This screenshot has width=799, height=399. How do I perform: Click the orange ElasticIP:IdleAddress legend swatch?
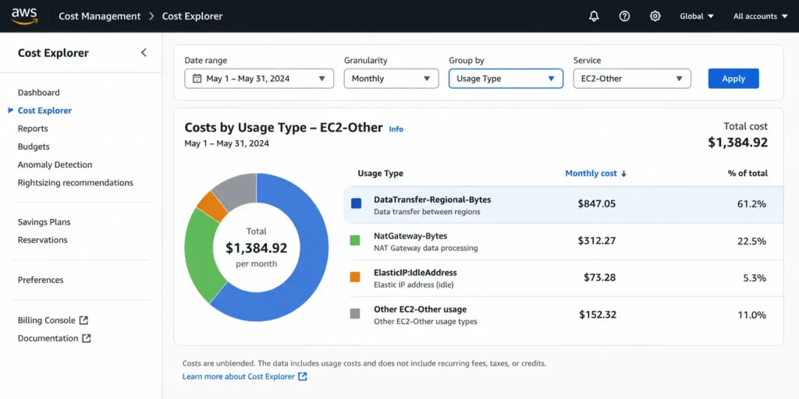click(355, 277)
